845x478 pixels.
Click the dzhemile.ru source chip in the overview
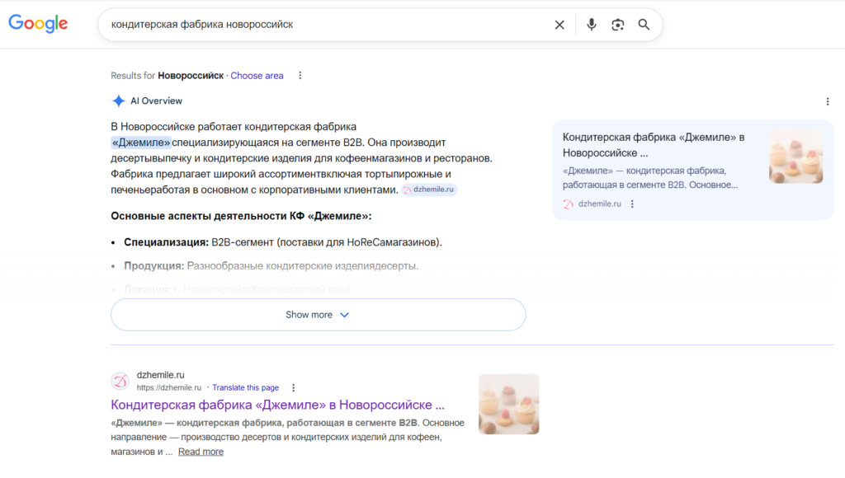click(429, 190)
